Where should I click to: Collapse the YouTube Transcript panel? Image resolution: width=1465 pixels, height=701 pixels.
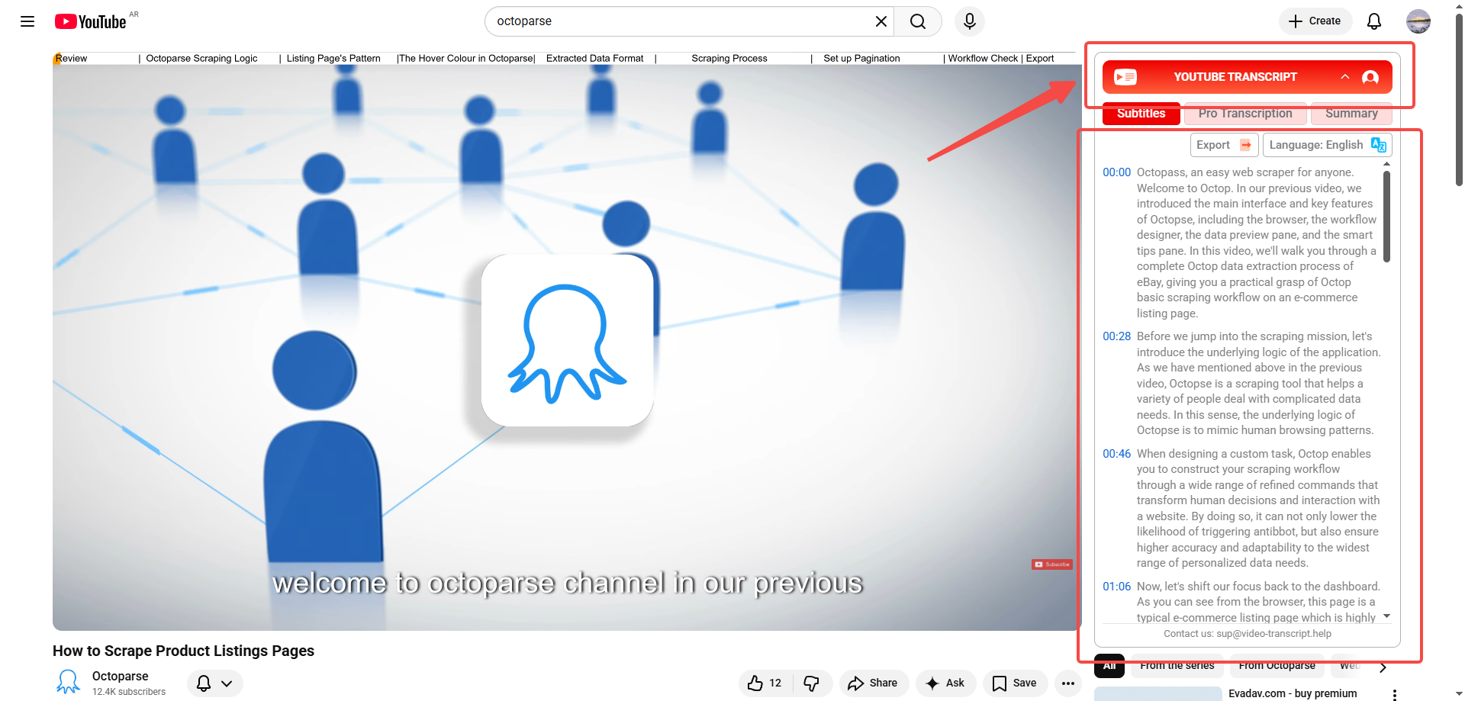point(1345,77)
